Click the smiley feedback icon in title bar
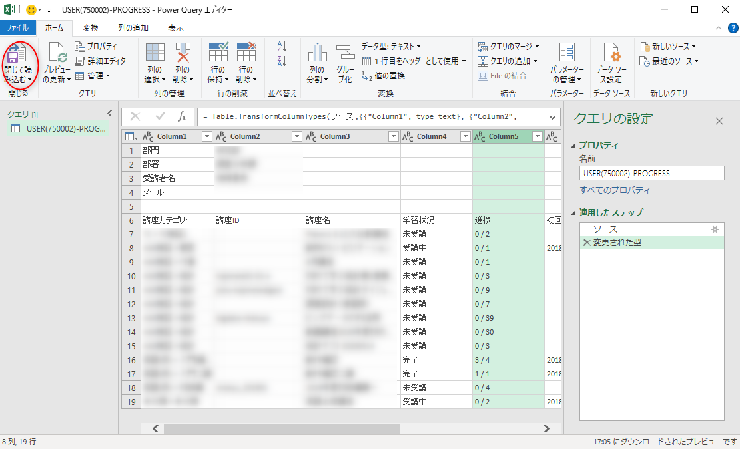The height and width of the screenshot is (449, 740). (31, 9)
